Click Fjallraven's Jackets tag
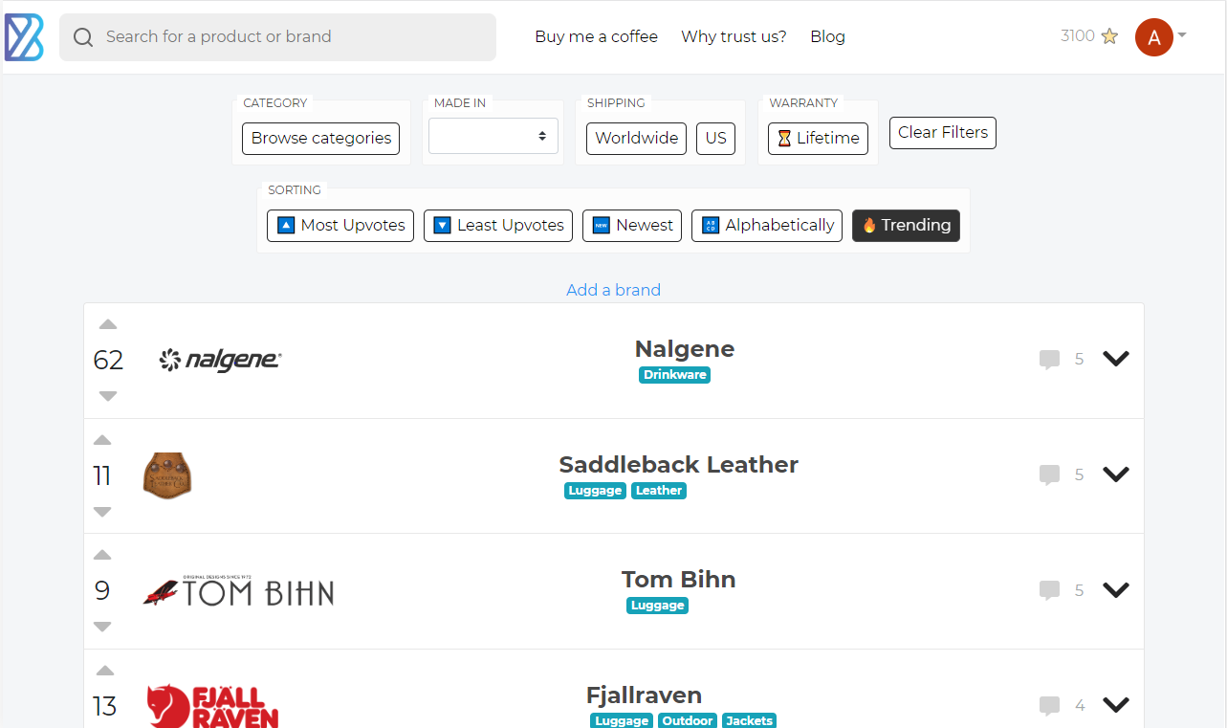1227x728 pixels. 749,720
